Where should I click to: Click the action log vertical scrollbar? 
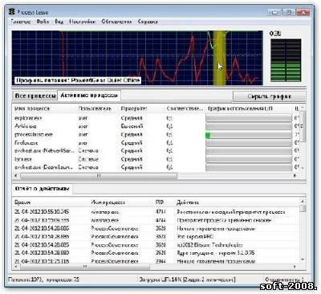tap(303, 231)
